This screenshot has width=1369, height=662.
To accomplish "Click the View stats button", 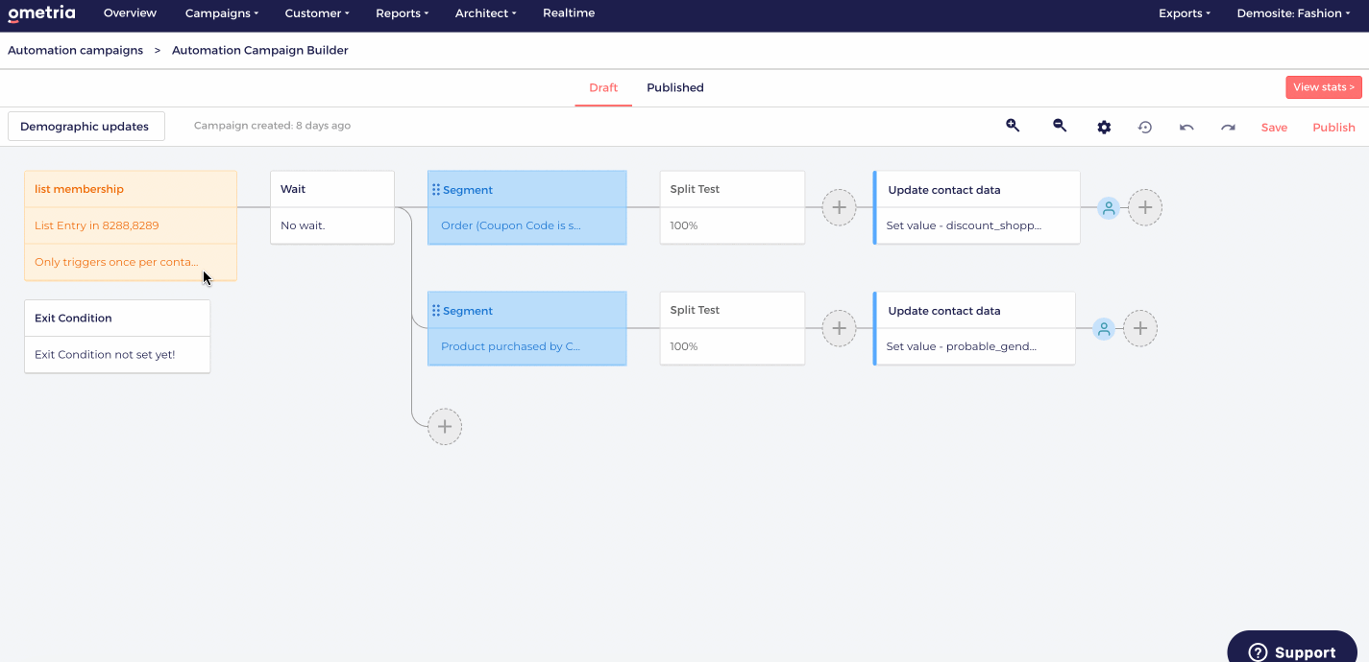I will tap(1324, 87).
